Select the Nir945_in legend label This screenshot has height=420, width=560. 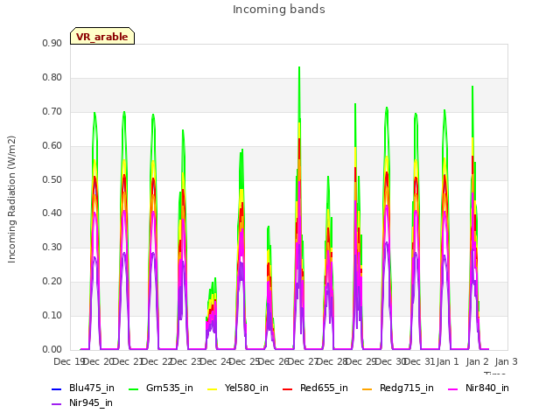91,403
